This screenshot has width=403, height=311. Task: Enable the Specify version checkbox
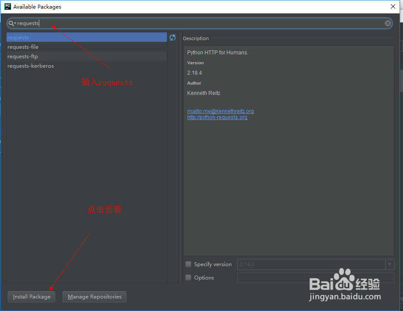coord(189,264)
